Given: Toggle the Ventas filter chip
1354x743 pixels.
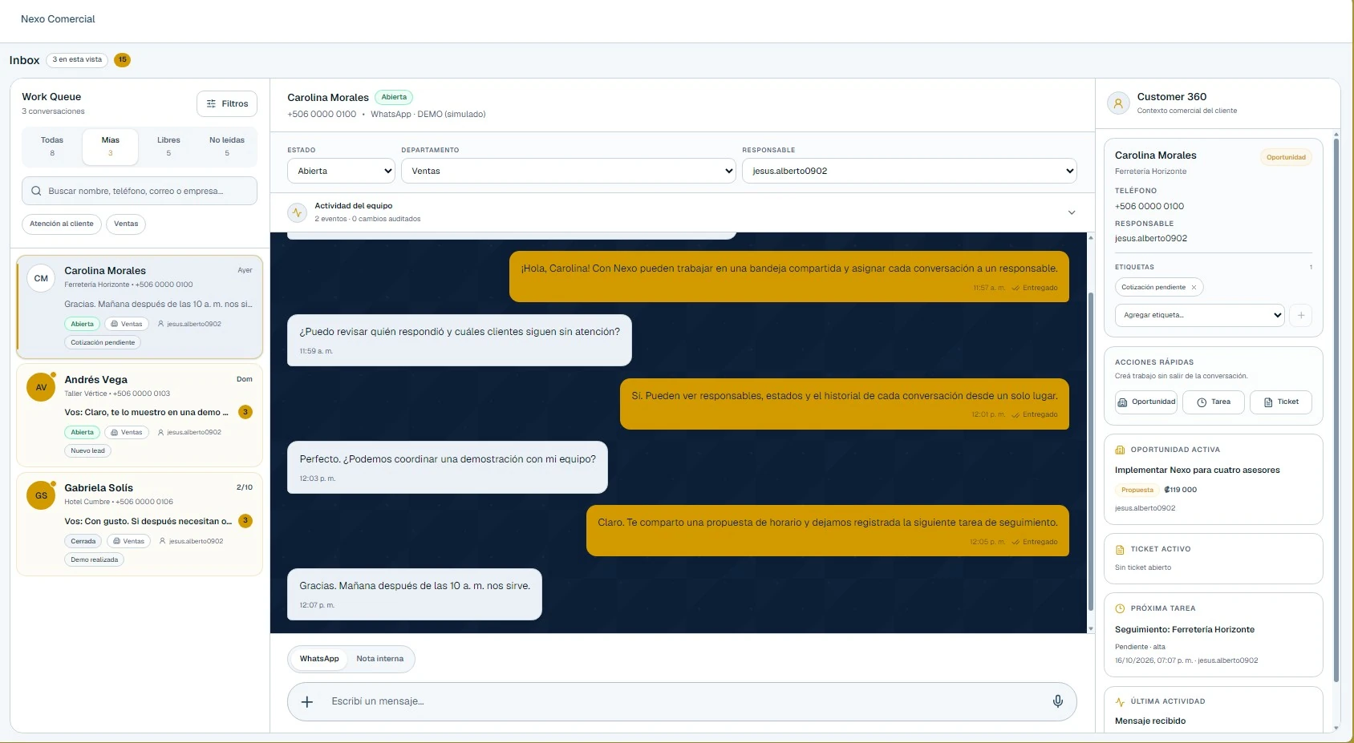Looking at the screenshot, I should [126, 224].
